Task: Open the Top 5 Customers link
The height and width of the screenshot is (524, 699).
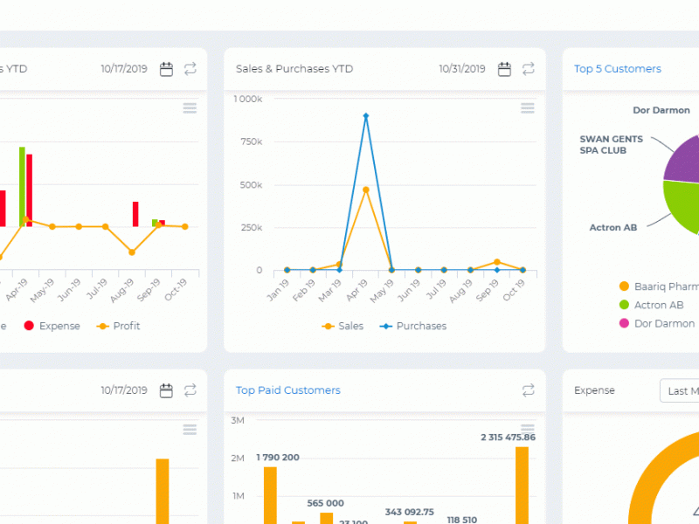Action: pyautogui.click(x=618, y=69)
